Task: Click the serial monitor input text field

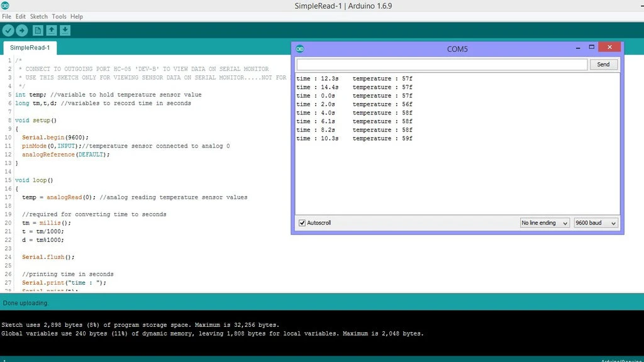Action: (x=441, y=65)
